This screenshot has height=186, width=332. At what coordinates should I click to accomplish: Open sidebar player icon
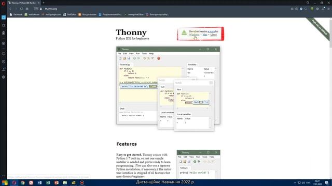4,43
